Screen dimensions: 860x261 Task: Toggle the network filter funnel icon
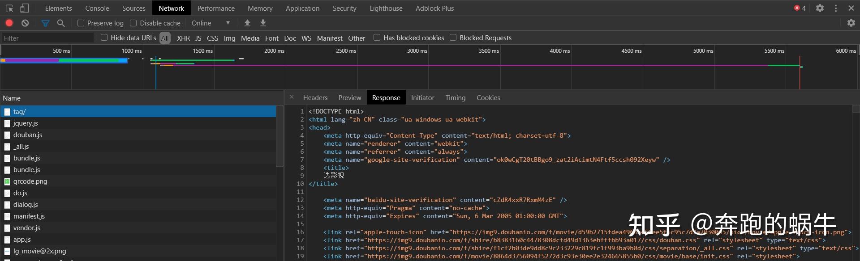(x=45, y=23)
